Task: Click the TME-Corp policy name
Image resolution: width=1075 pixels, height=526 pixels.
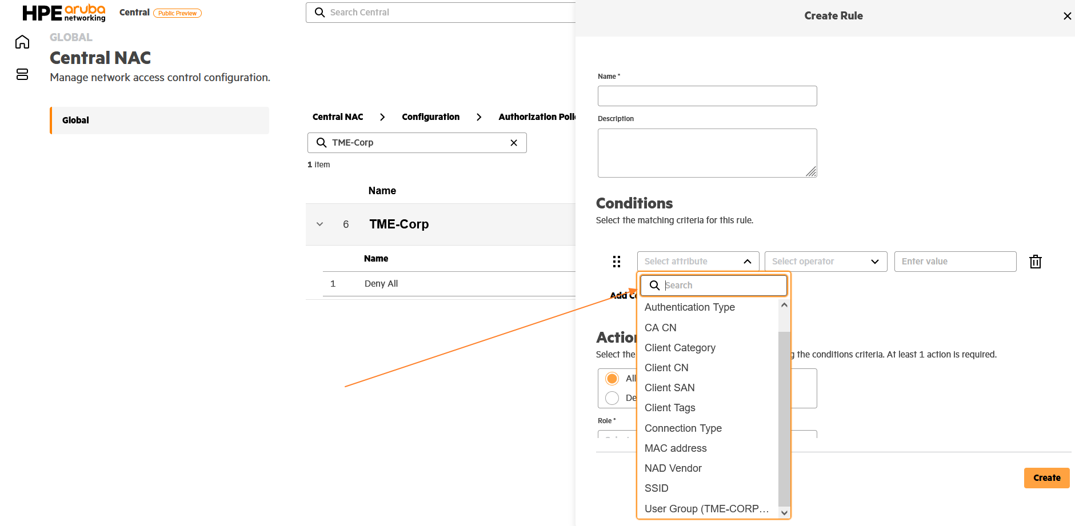Action: [399, 224]
